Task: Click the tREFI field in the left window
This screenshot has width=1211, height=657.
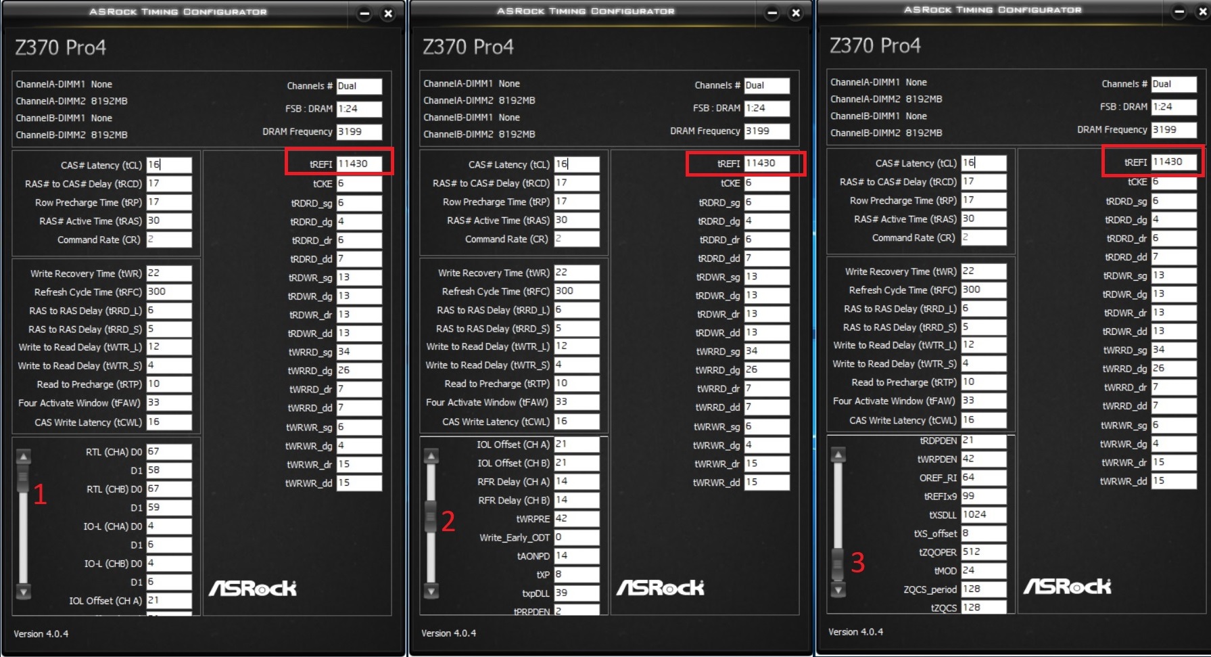Action: [x=359, y=164]
